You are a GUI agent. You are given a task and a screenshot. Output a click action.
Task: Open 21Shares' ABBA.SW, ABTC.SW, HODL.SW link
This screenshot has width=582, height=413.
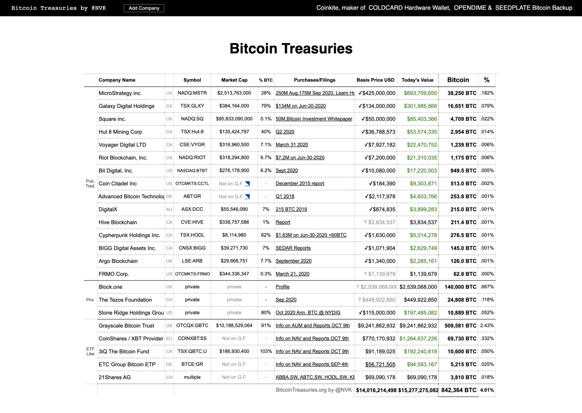coord(315,377)
